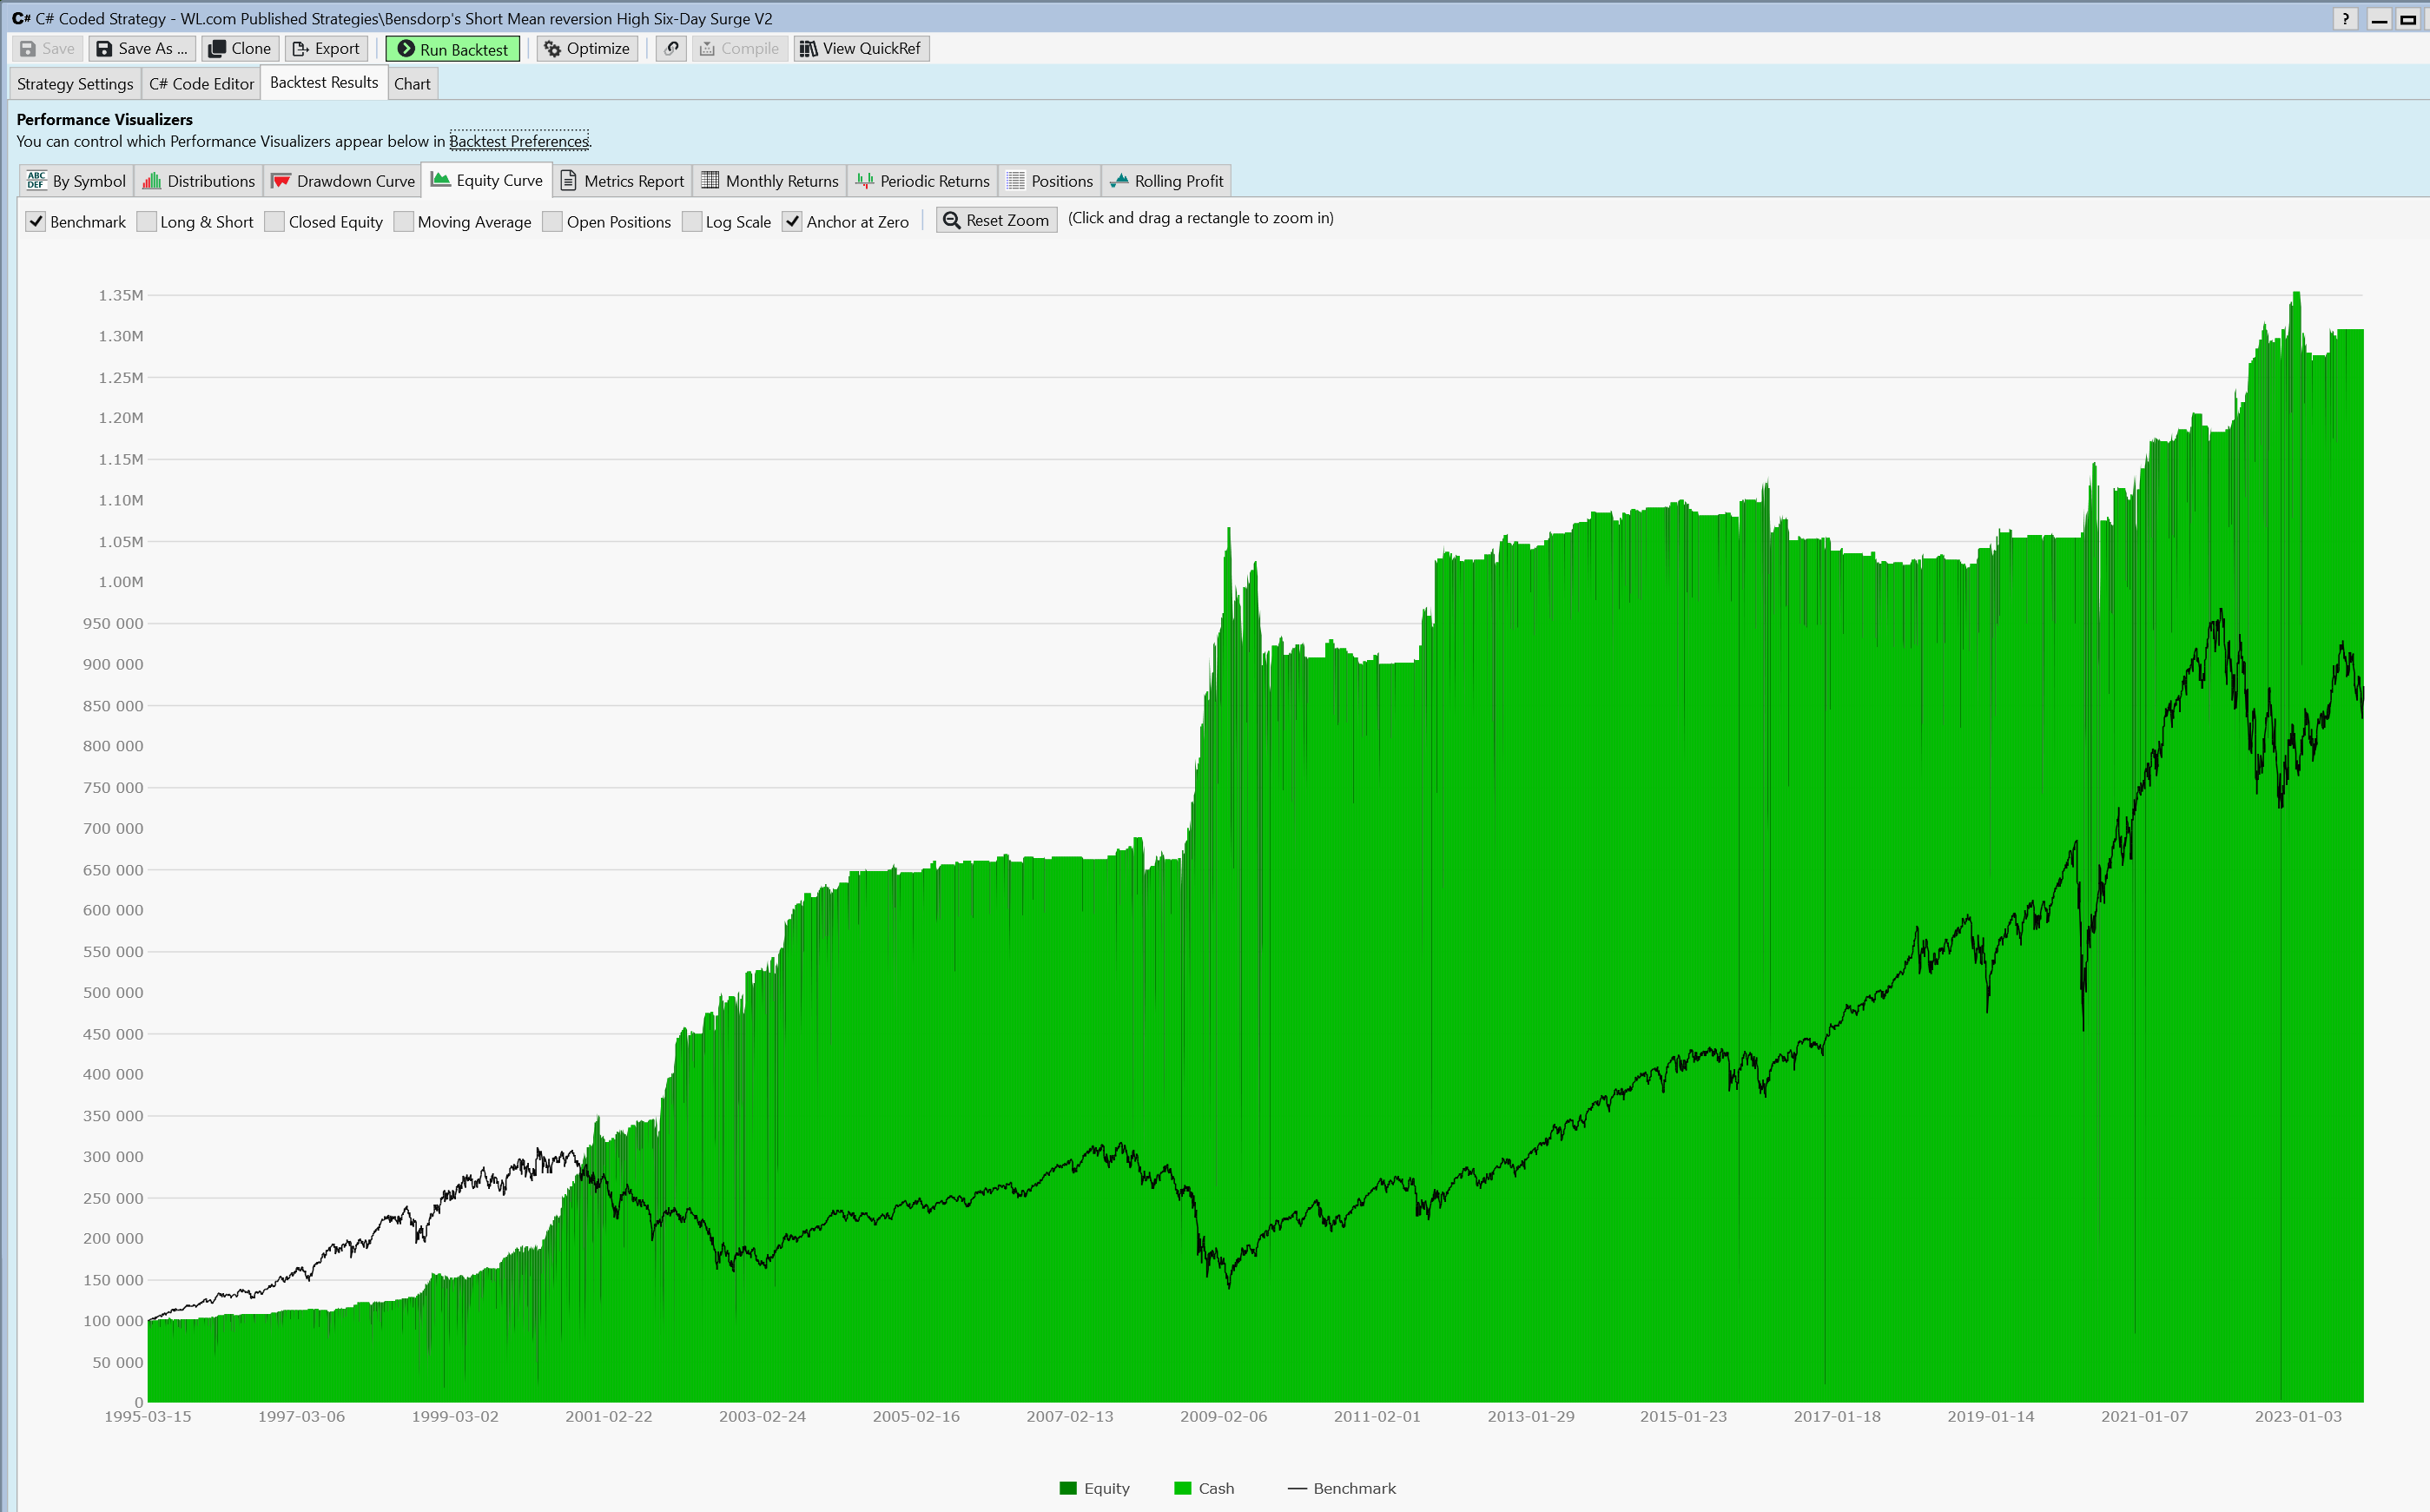
Task: Click the Reset Zoom button
Action: coord(996,221)
